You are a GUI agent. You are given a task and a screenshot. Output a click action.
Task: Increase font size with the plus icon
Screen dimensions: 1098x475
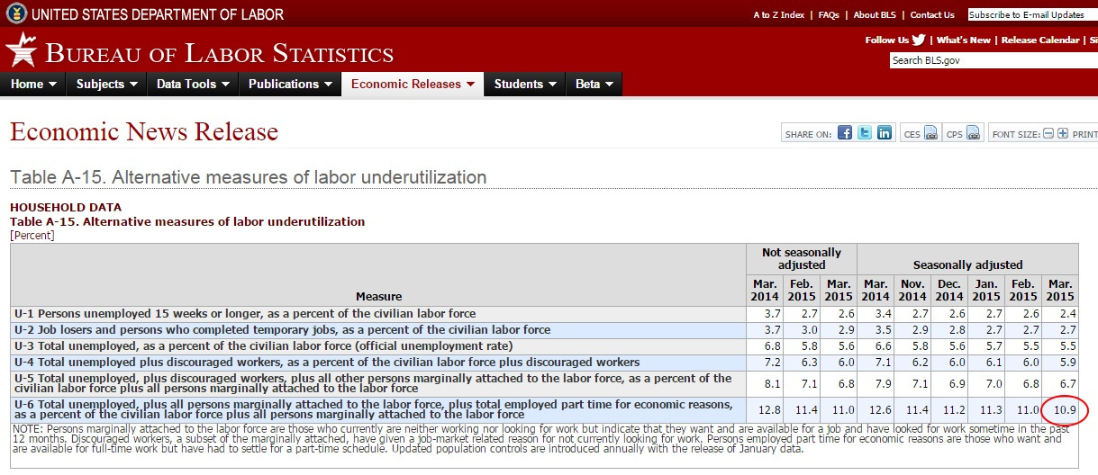coord(1063,133)
